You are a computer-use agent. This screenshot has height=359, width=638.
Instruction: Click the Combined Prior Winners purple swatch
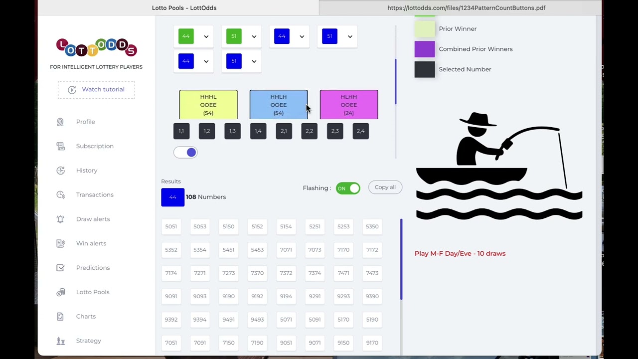point(425,49)
